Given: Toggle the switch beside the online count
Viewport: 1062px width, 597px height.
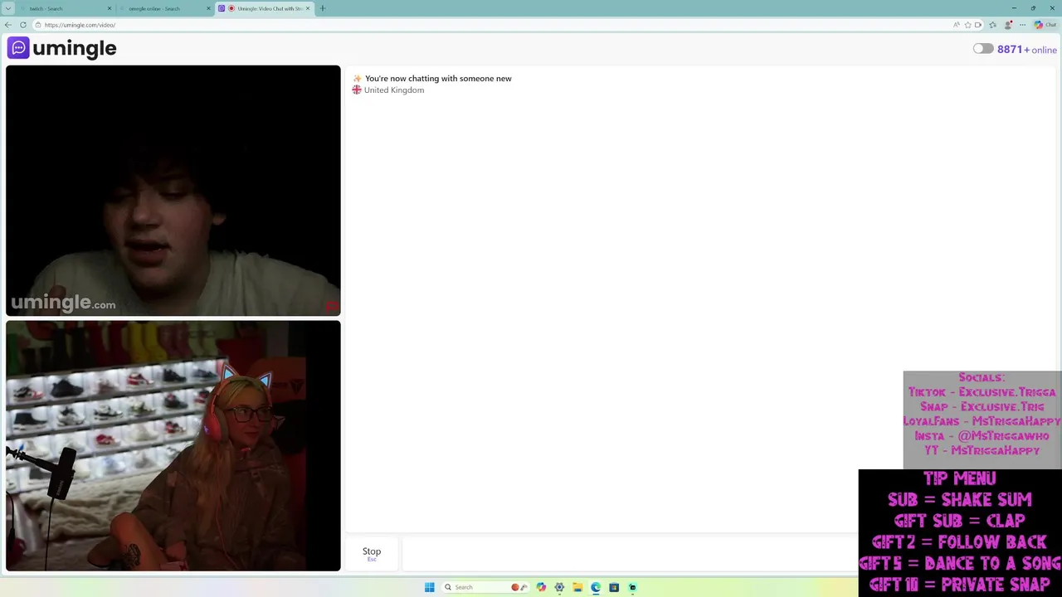Looking at the screenshot, I should [983, 49].
